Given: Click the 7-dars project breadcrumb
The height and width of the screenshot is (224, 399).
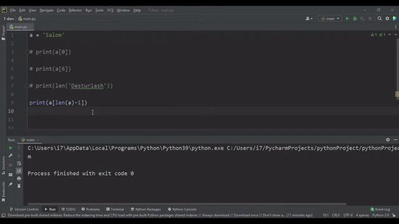Looking at the screenshot, I should pyautogui.click(x=9, y=19).
